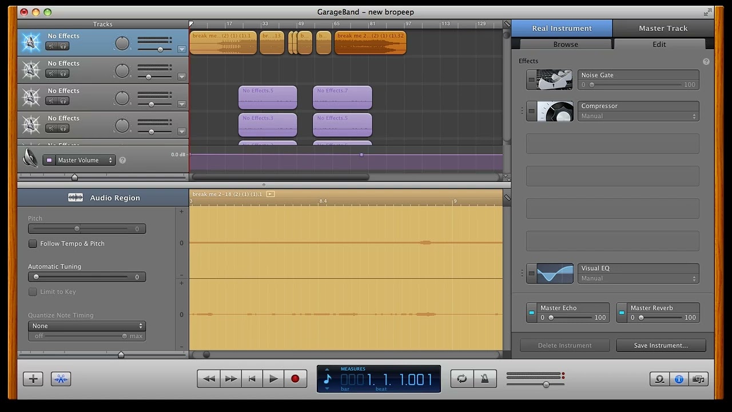732x412 pixels.
Task: Select the 'break me 2...(1).32' audio region
Action: (370, 43)
